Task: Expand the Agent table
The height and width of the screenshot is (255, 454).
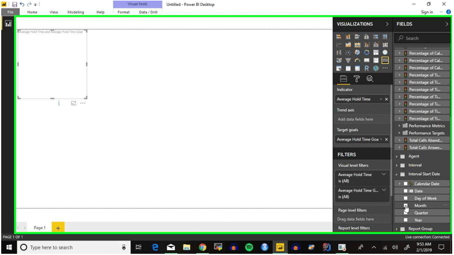Action: (397, 156)
